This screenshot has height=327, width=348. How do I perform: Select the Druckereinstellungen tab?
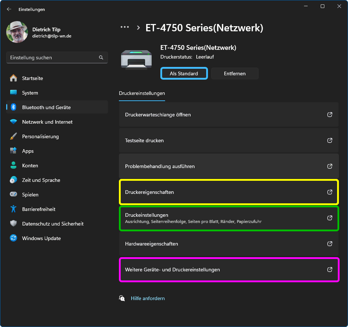pos(142,93)
